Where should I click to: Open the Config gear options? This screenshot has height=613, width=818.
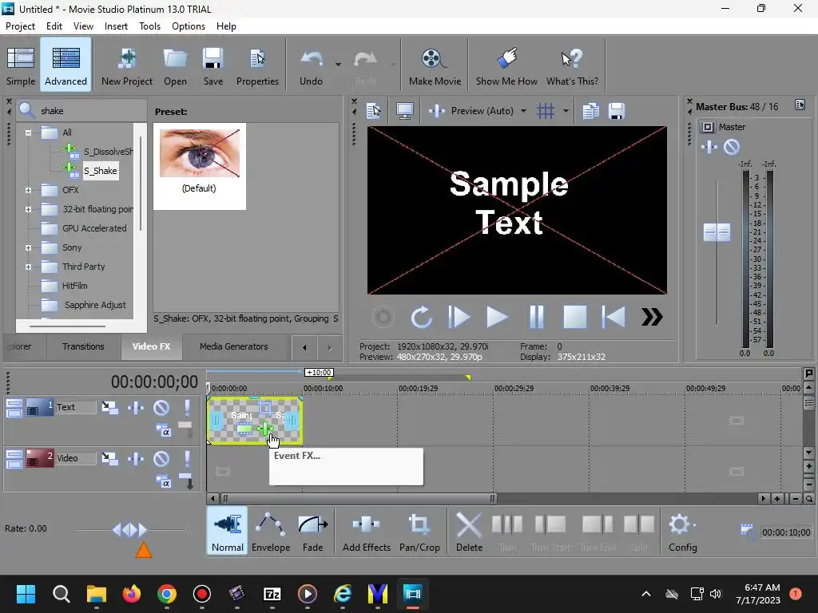(x=682, y=531)
